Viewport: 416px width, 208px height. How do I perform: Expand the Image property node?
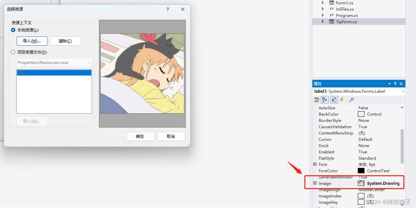point(315,183)
